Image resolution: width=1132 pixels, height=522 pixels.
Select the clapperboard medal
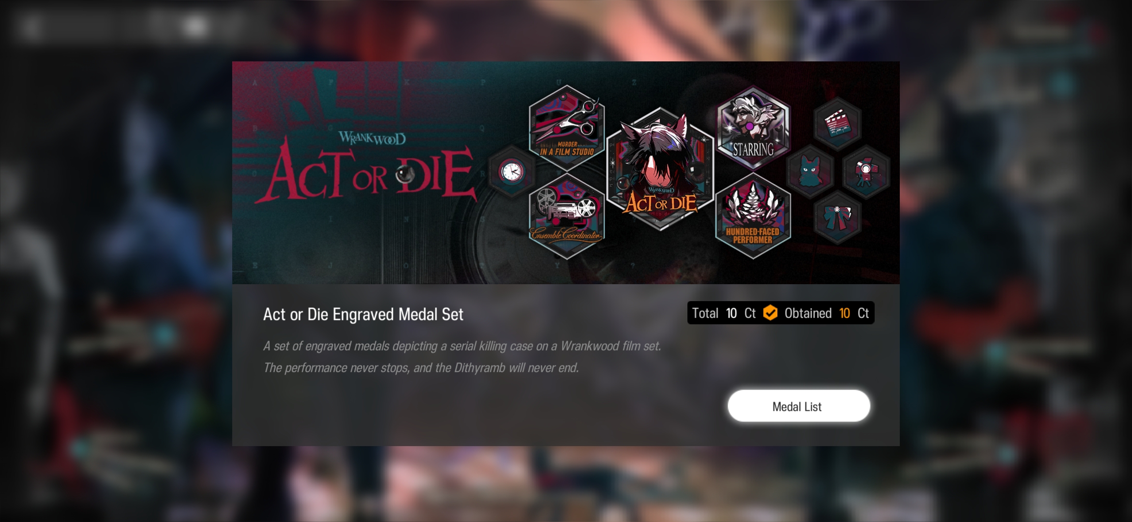[x=837, y=124]
